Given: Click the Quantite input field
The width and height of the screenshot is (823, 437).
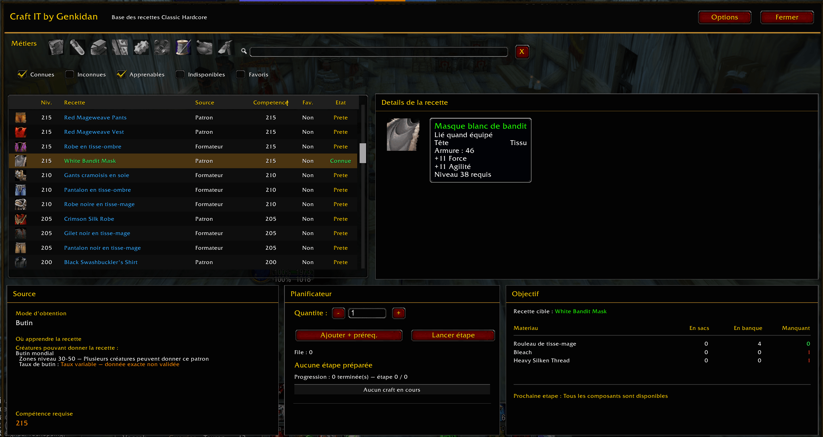Looking at the screenshot, I should tap(367, 313).
